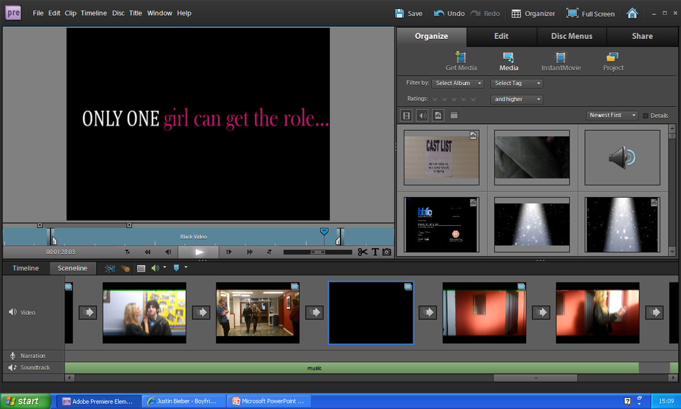Open the Newest First sort dropdown

pos(612,115)
